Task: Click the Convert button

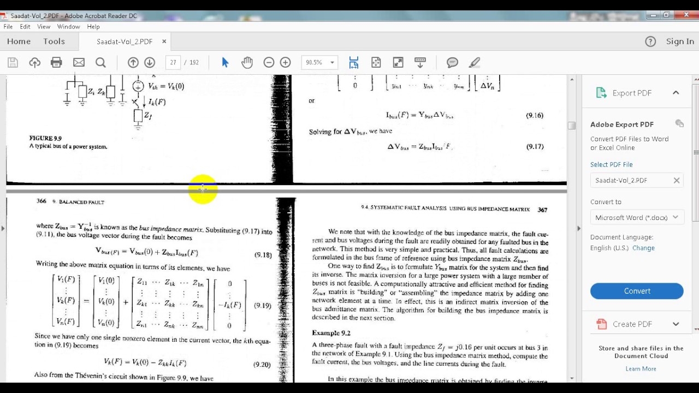Action: [637, 291]
